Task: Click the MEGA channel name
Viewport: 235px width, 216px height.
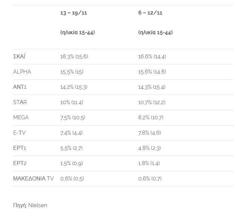Action: tap(21, 117)
